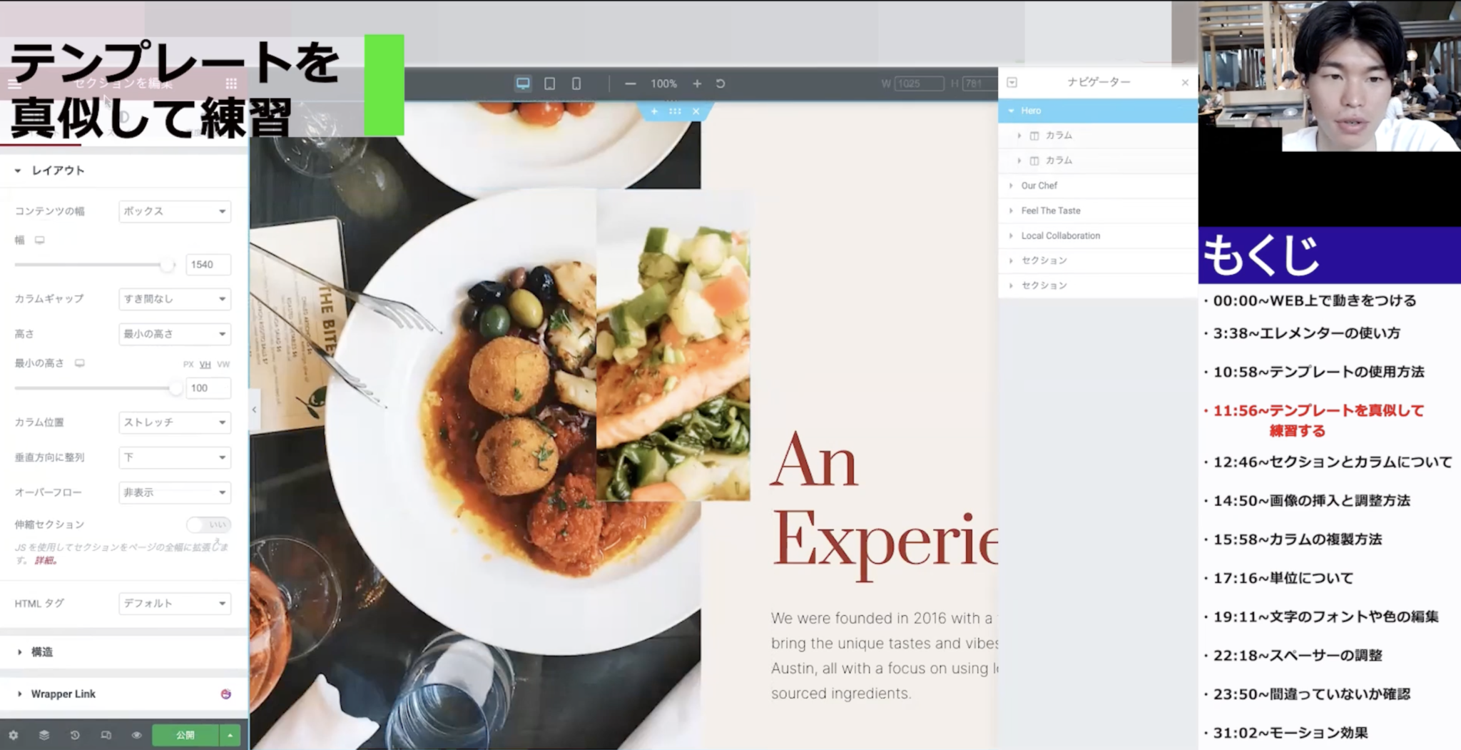This screenshot has height=750, width=1461.
Task: Select Local Collaboration in navigator
Action: point(1098,235)
